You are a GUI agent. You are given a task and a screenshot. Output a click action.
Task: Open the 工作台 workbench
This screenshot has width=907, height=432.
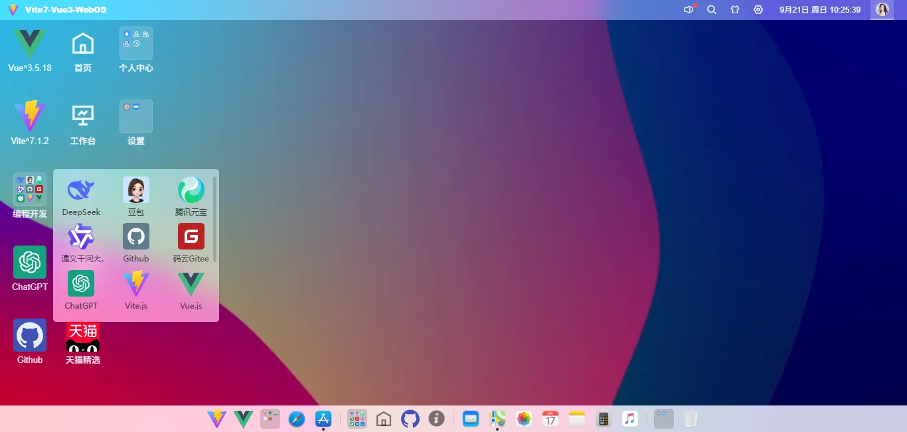[82, 115]
